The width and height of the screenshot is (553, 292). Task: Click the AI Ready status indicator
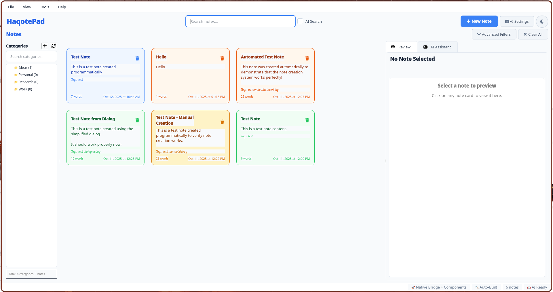point(537,287)
